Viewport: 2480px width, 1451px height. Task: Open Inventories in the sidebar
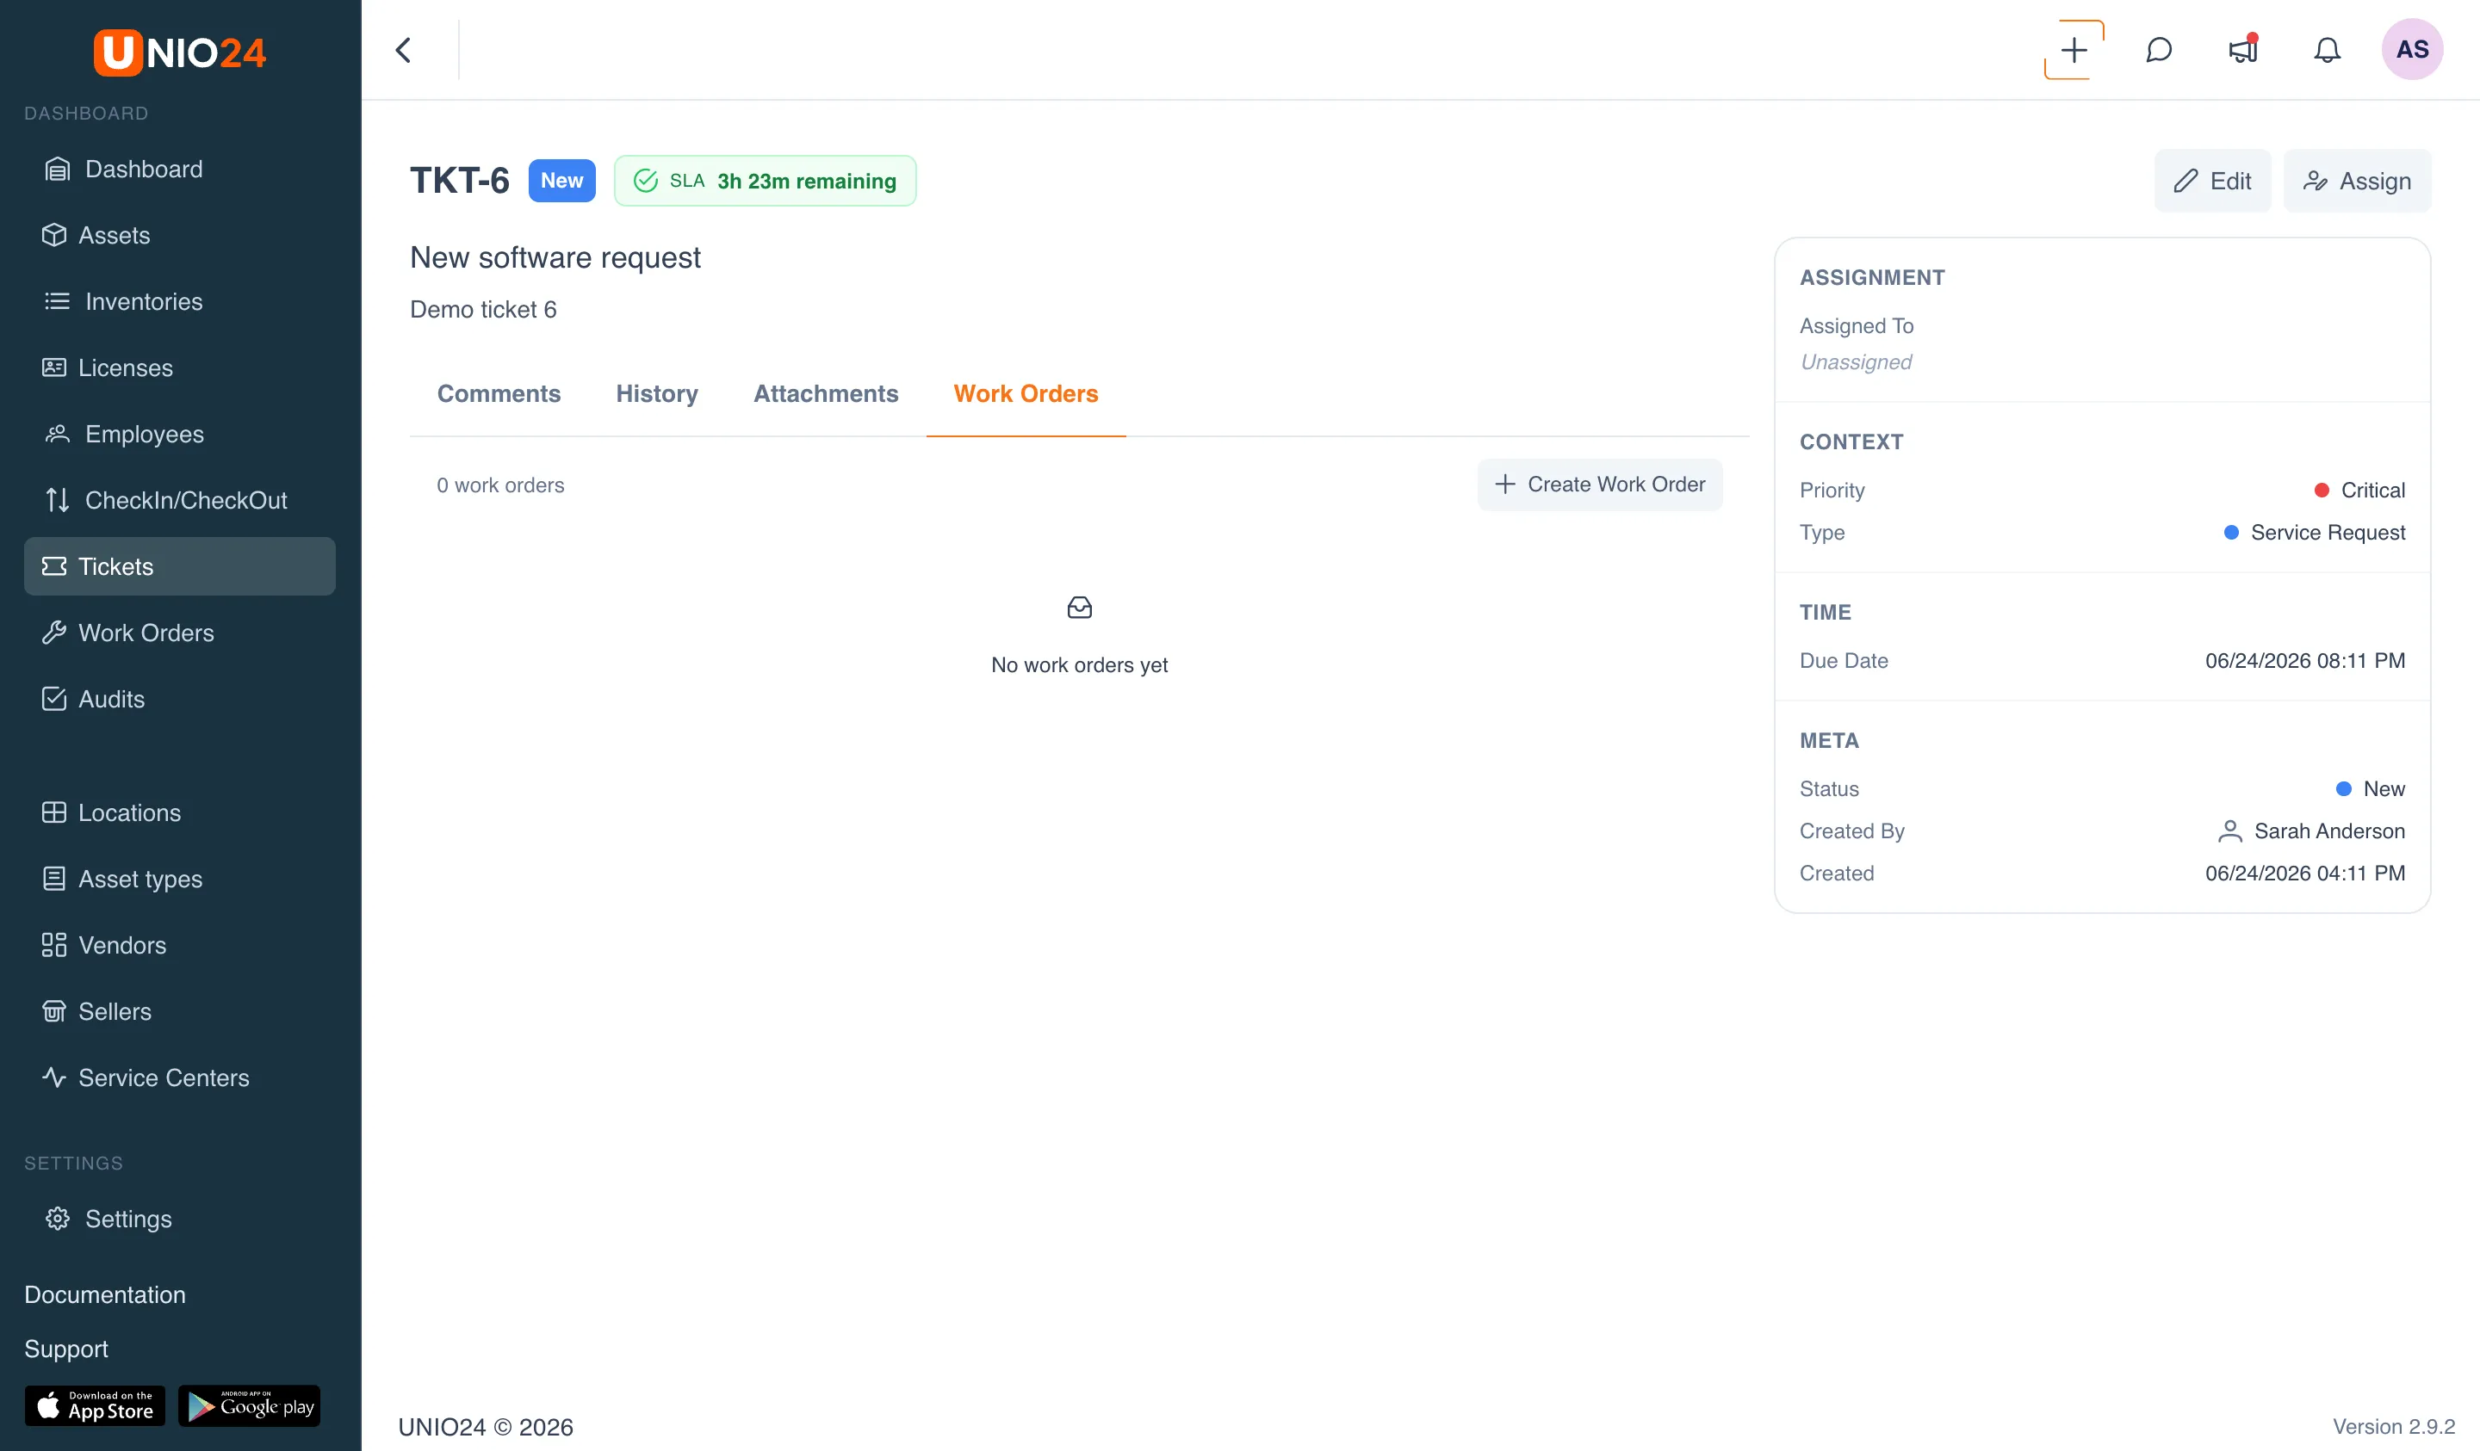click(x=180, y=301)
